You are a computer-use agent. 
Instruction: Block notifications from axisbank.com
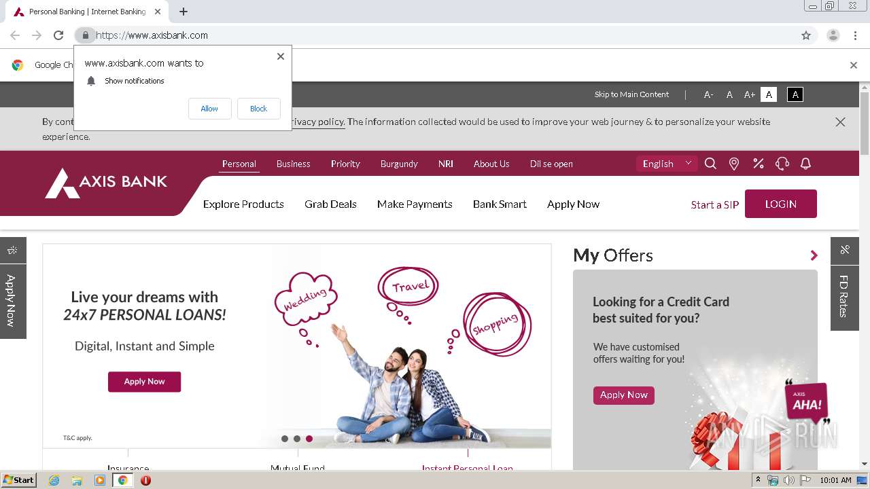click(x=258, y=109)
